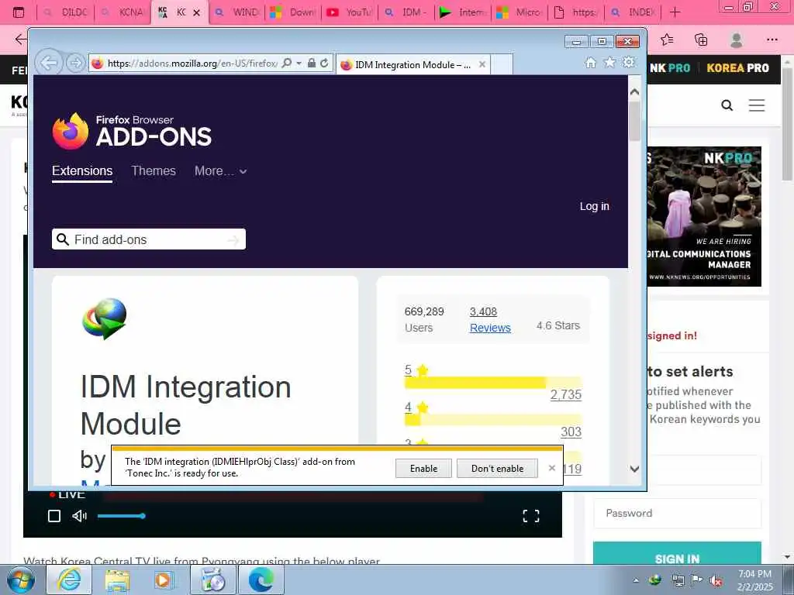Click the Log in link on add-ons page
Image resolution: width=794 pixels, height=595 pixels.
tap(595, 206)
